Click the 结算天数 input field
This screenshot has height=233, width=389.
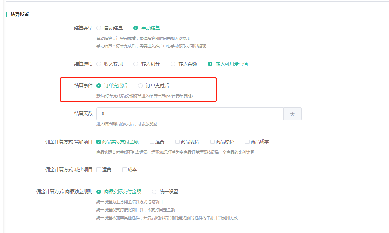pyautogui.click(x=190, y=114)
